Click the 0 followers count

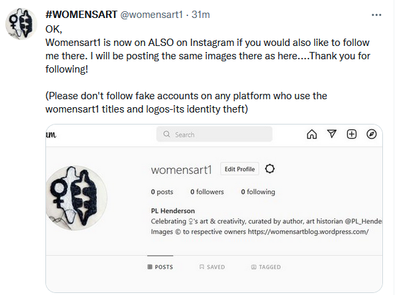click(207, 192)
